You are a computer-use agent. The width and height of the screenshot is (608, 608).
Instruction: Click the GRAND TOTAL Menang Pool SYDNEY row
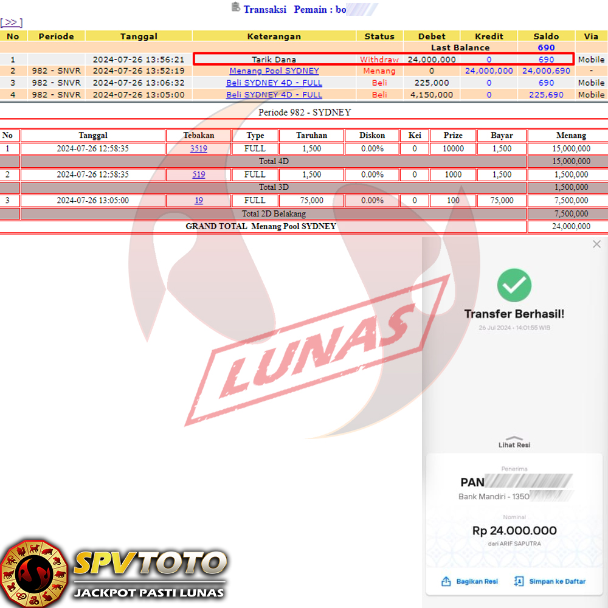(261, 226)
